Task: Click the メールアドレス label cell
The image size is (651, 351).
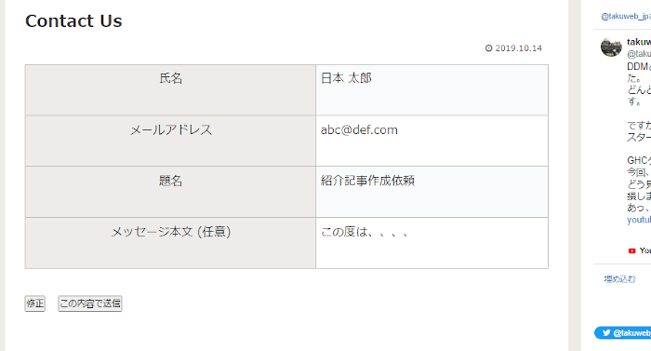Action: pos(170,141)
